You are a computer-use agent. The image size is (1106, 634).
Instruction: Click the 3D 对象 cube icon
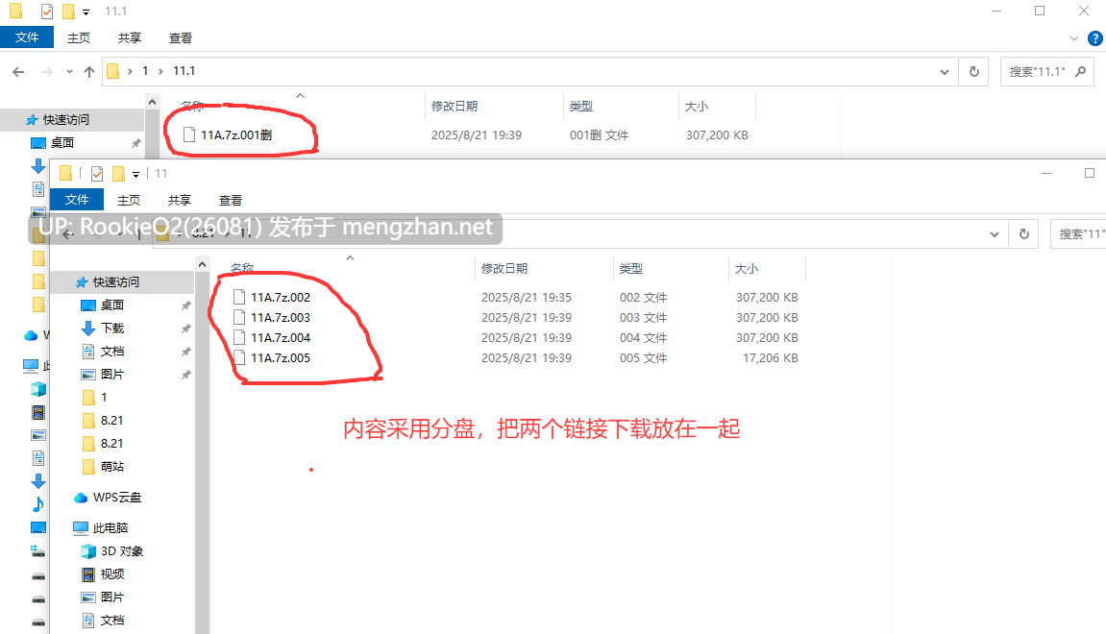coord(88,551)
